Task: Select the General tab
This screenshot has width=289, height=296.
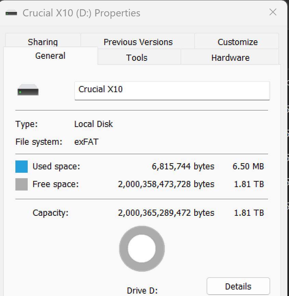Action: [x=50, y=56]
